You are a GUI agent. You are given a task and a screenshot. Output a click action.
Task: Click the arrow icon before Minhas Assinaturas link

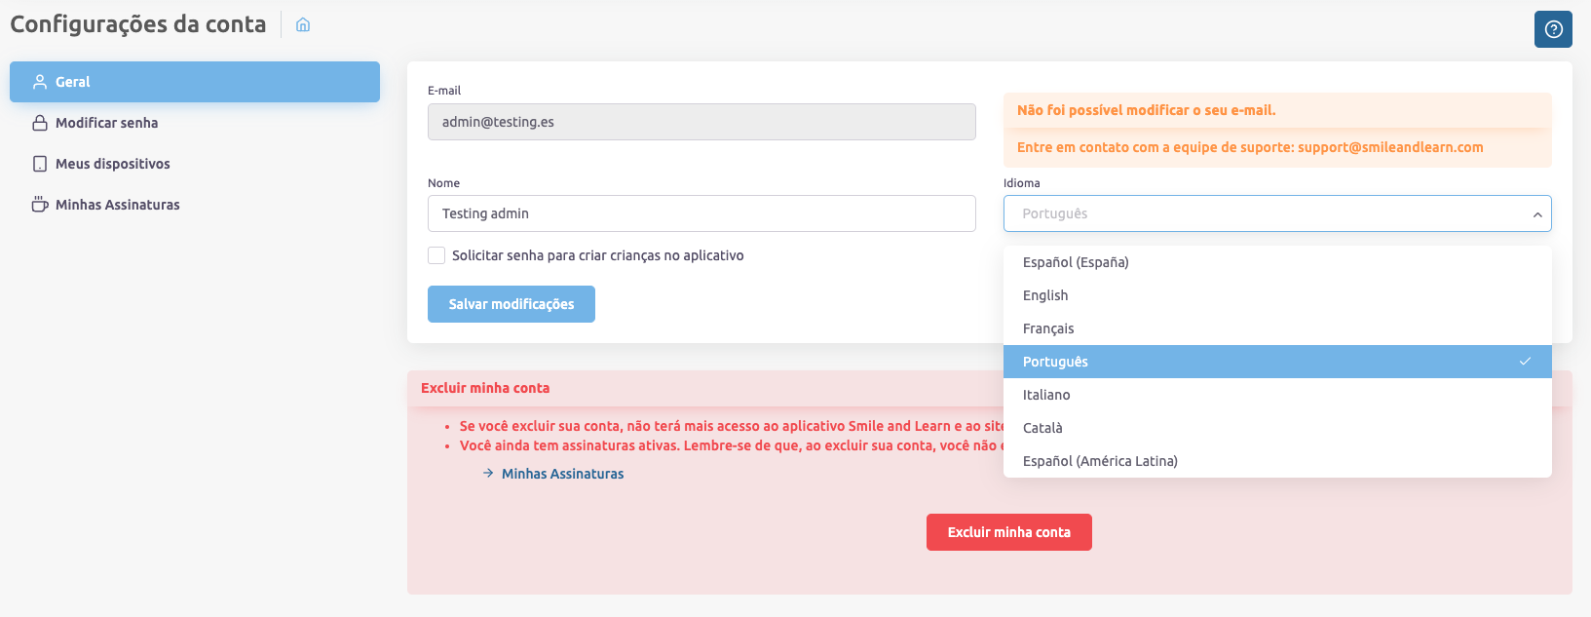coord(488,474)
